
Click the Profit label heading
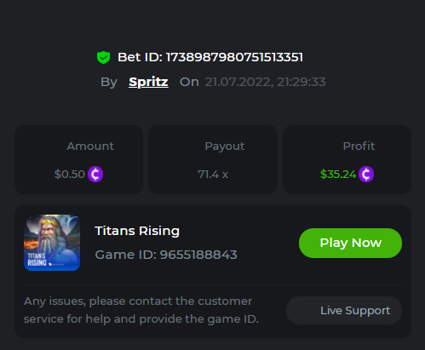pyautogui.click(x=359, y=146)
